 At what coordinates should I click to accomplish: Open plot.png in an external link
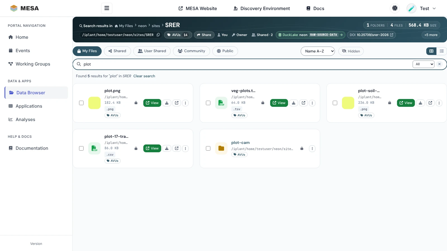(x=177, y=103)
